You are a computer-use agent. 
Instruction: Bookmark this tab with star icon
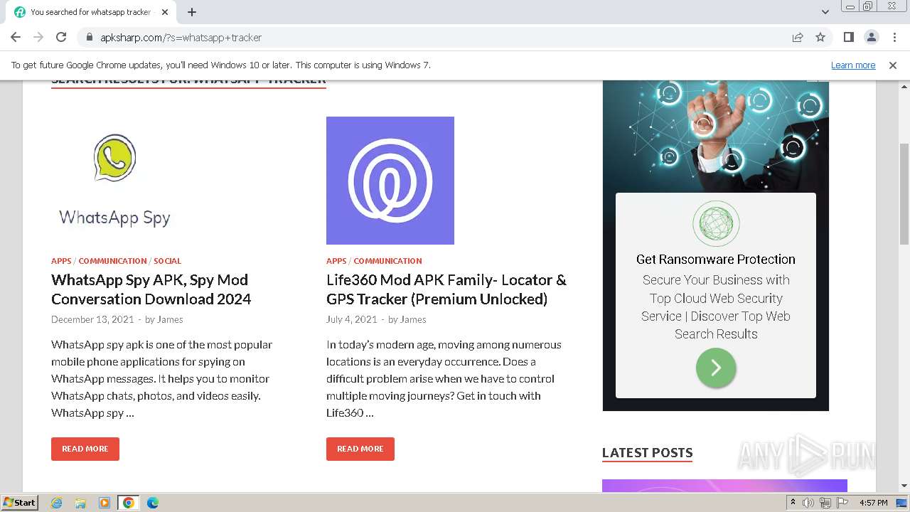tap(820, 37)
